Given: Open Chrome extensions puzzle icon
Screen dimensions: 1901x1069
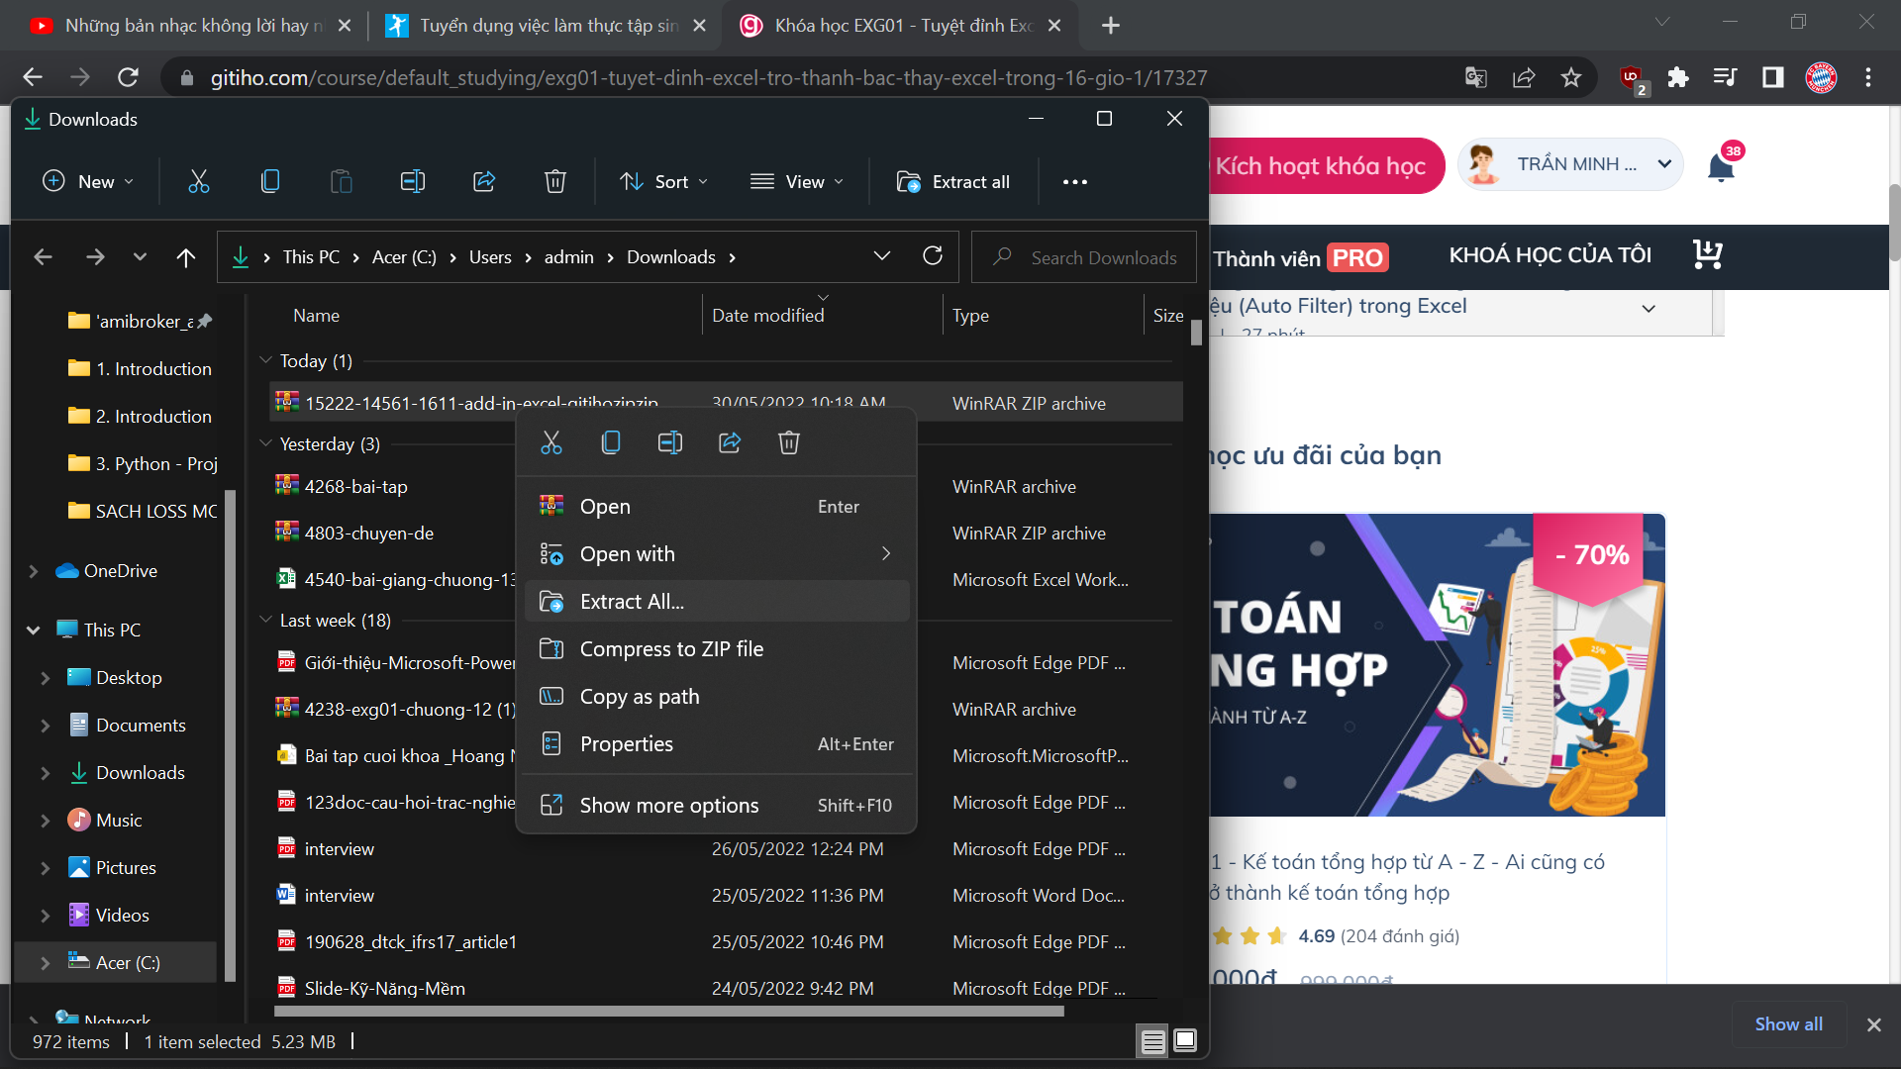Looking at the screenshot, I should 1678,77.
